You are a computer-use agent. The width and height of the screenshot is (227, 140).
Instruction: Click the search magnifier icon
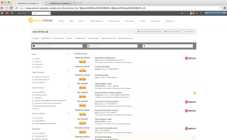pos(49,13)
